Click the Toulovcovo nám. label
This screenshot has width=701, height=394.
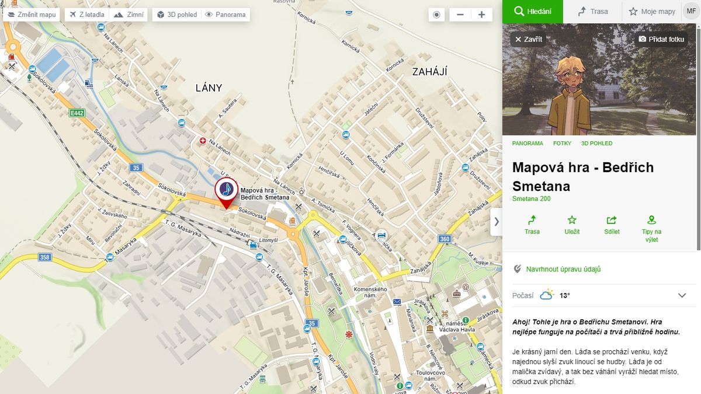(431, 376)
